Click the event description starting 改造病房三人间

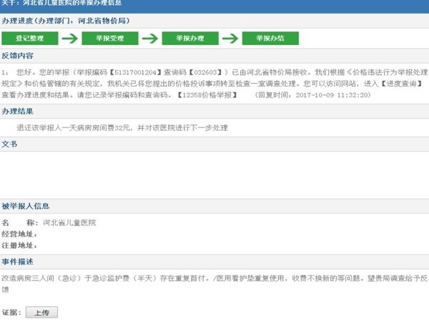click(214, 284)
